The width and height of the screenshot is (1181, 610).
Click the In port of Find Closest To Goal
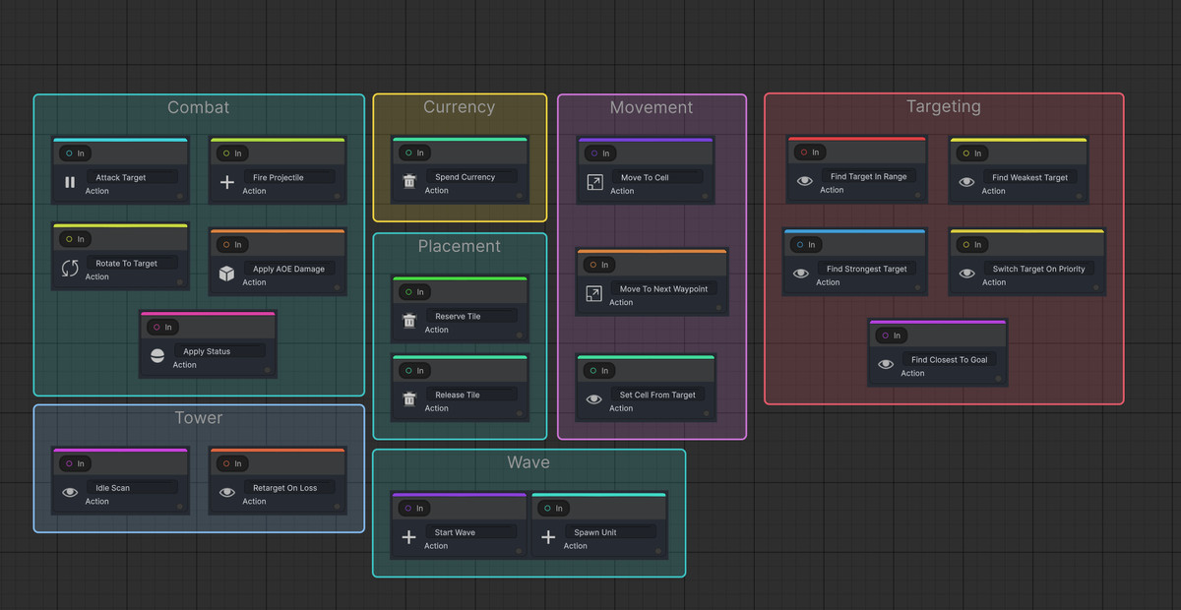point(890,335)
